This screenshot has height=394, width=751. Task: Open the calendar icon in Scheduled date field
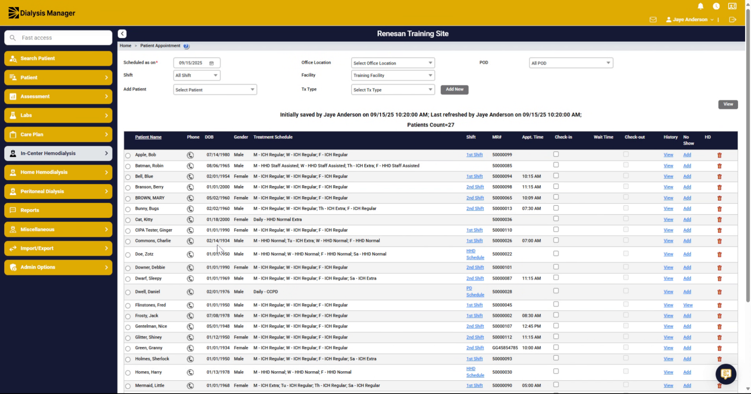click(x=212, y=63)
